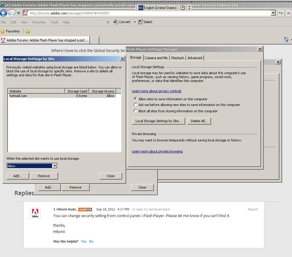Select Block all sites from storing information
The width and height of the screenshot is (292, 257).
click(135, 111)
